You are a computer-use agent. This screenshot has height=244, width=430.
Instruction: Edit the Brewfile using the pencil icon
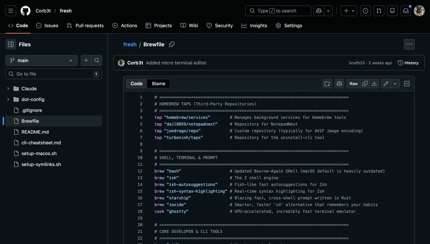386,84
